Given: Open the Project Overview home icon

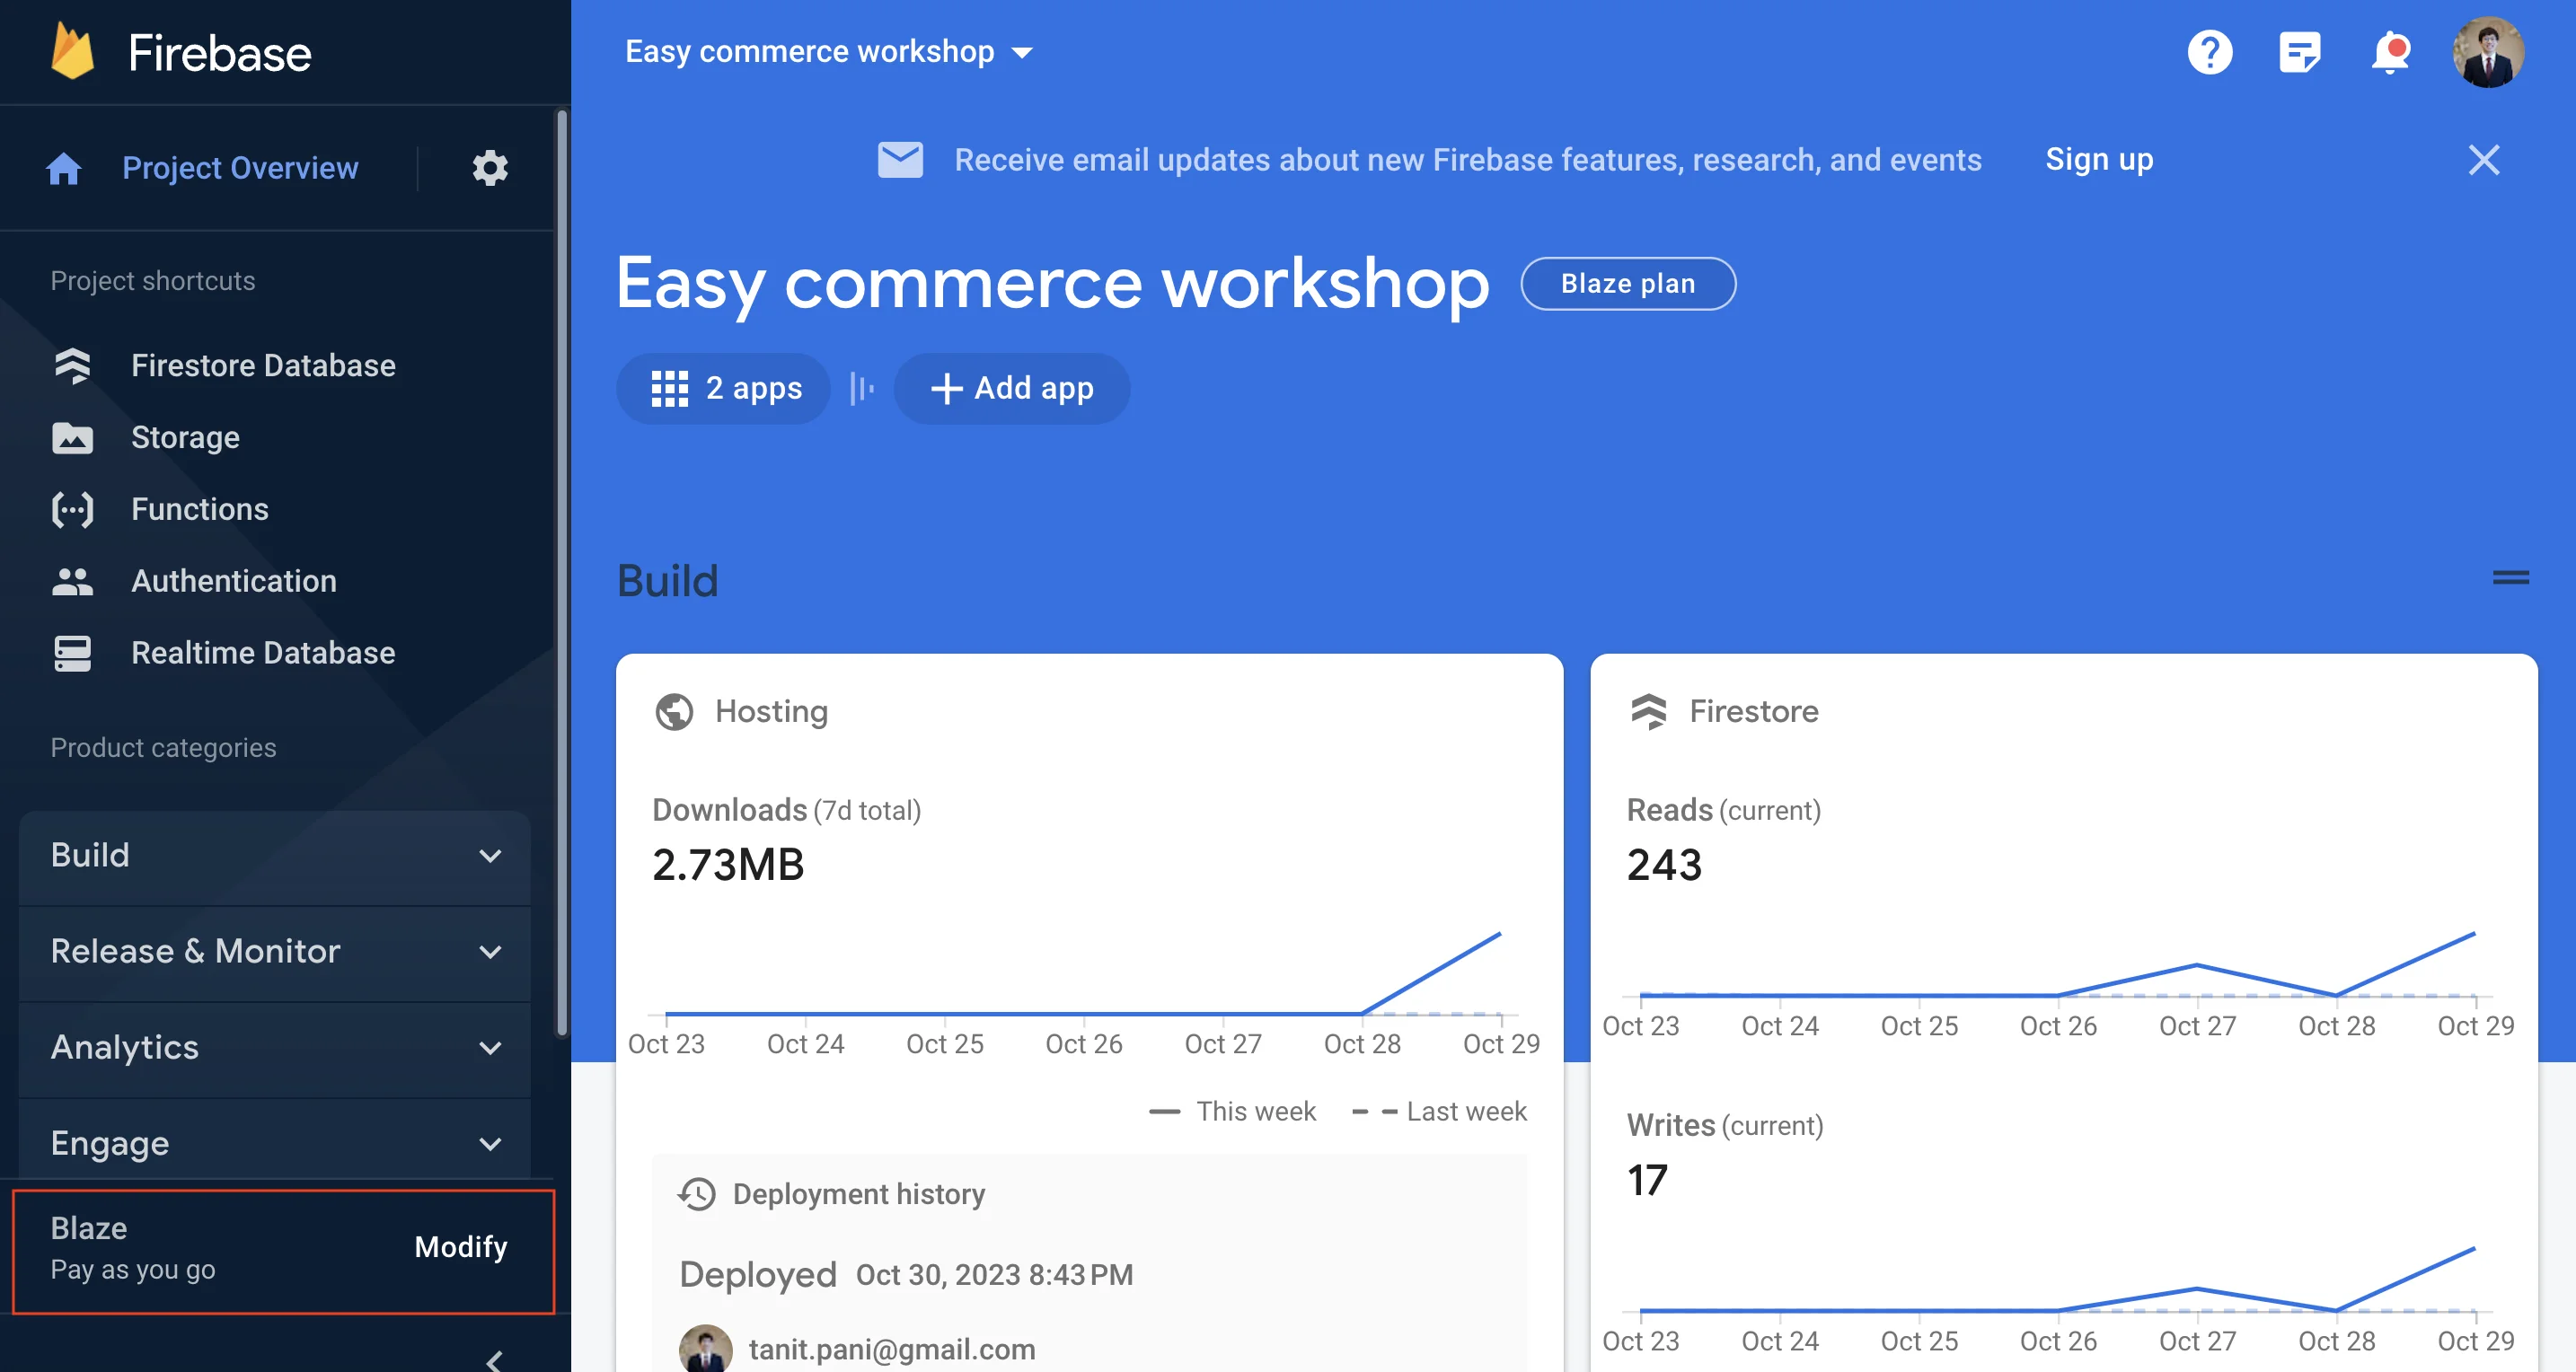Looking at the screenshot, I should pos(64,168).
